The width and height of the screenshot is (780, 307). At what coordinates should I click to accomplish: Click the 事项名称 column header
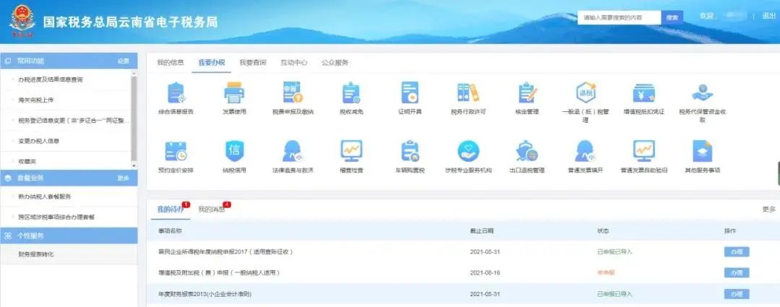point(170,231)
